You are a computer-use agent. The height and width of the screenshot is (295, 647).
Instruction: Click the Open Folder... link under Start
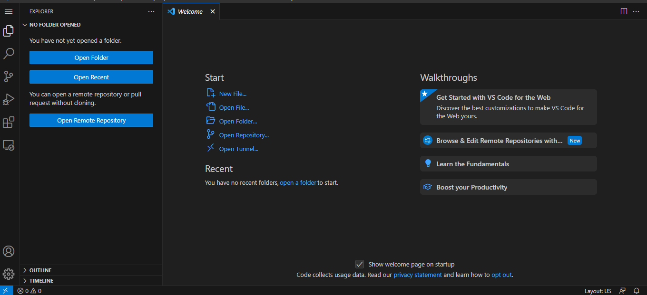tap(238, 121)
